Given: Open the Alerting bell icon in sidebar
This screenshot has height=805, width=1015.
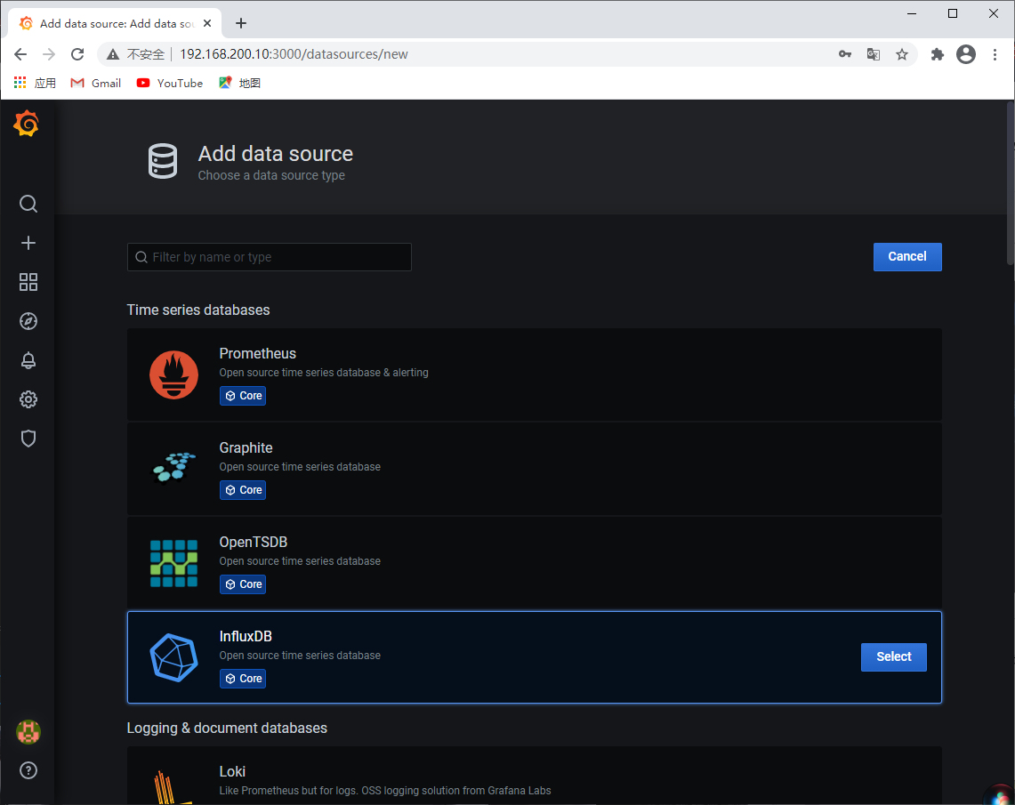Looking at the screenshot, I should pyautogui.click(x=28, y=360).
